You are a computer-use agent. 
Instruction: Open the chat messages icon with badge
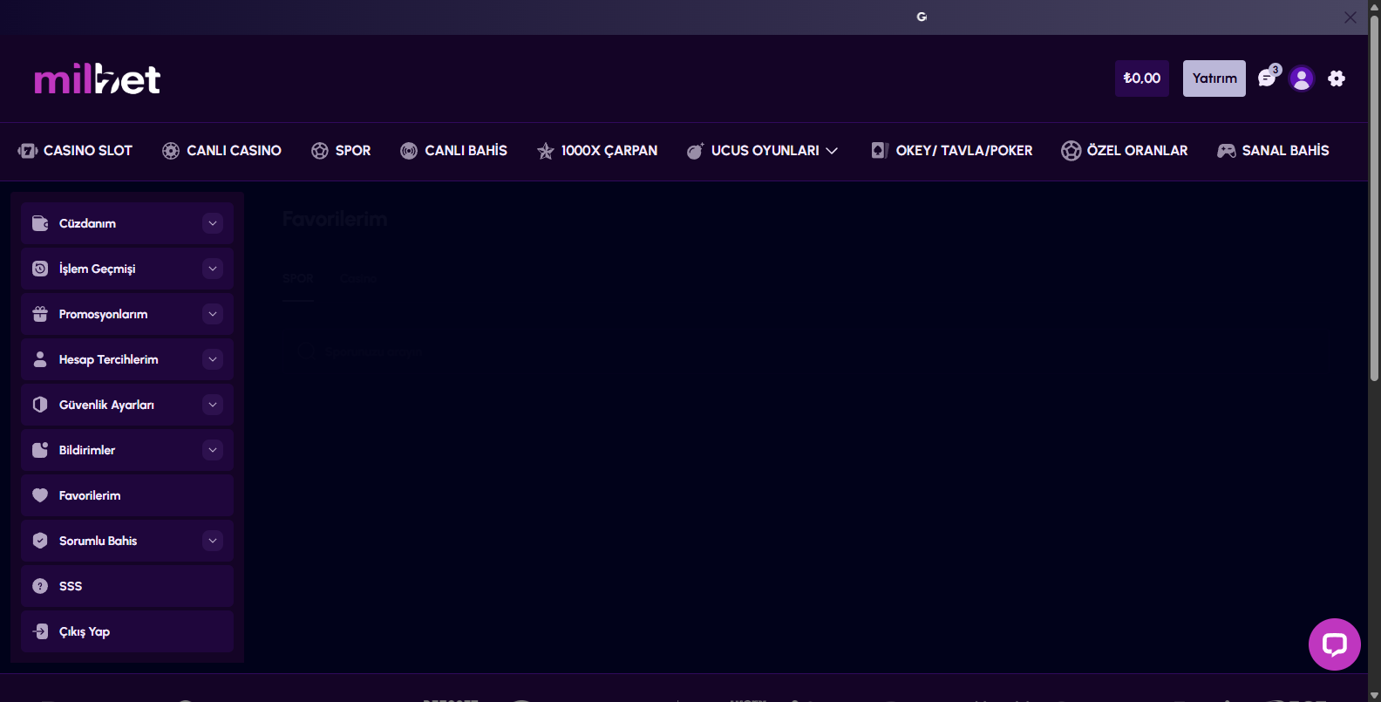click(x=1268, y=78)
